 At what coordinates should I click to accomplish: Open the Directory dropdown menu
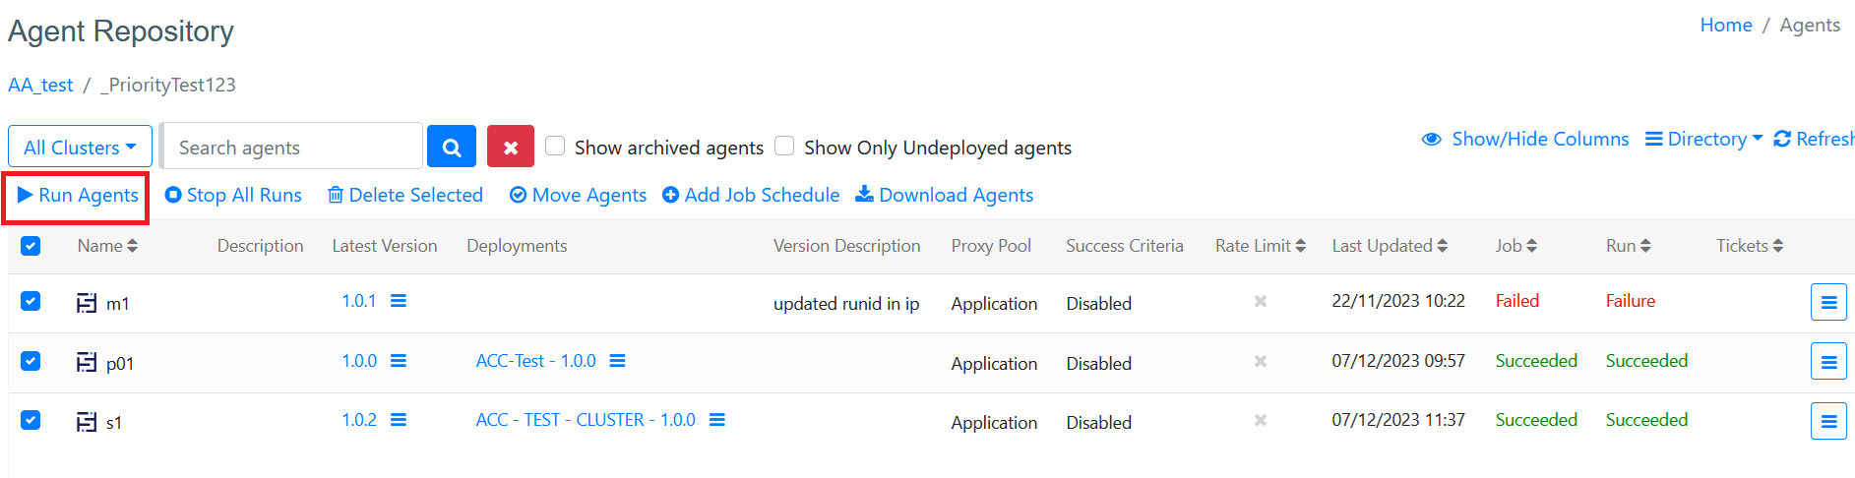1704,140
